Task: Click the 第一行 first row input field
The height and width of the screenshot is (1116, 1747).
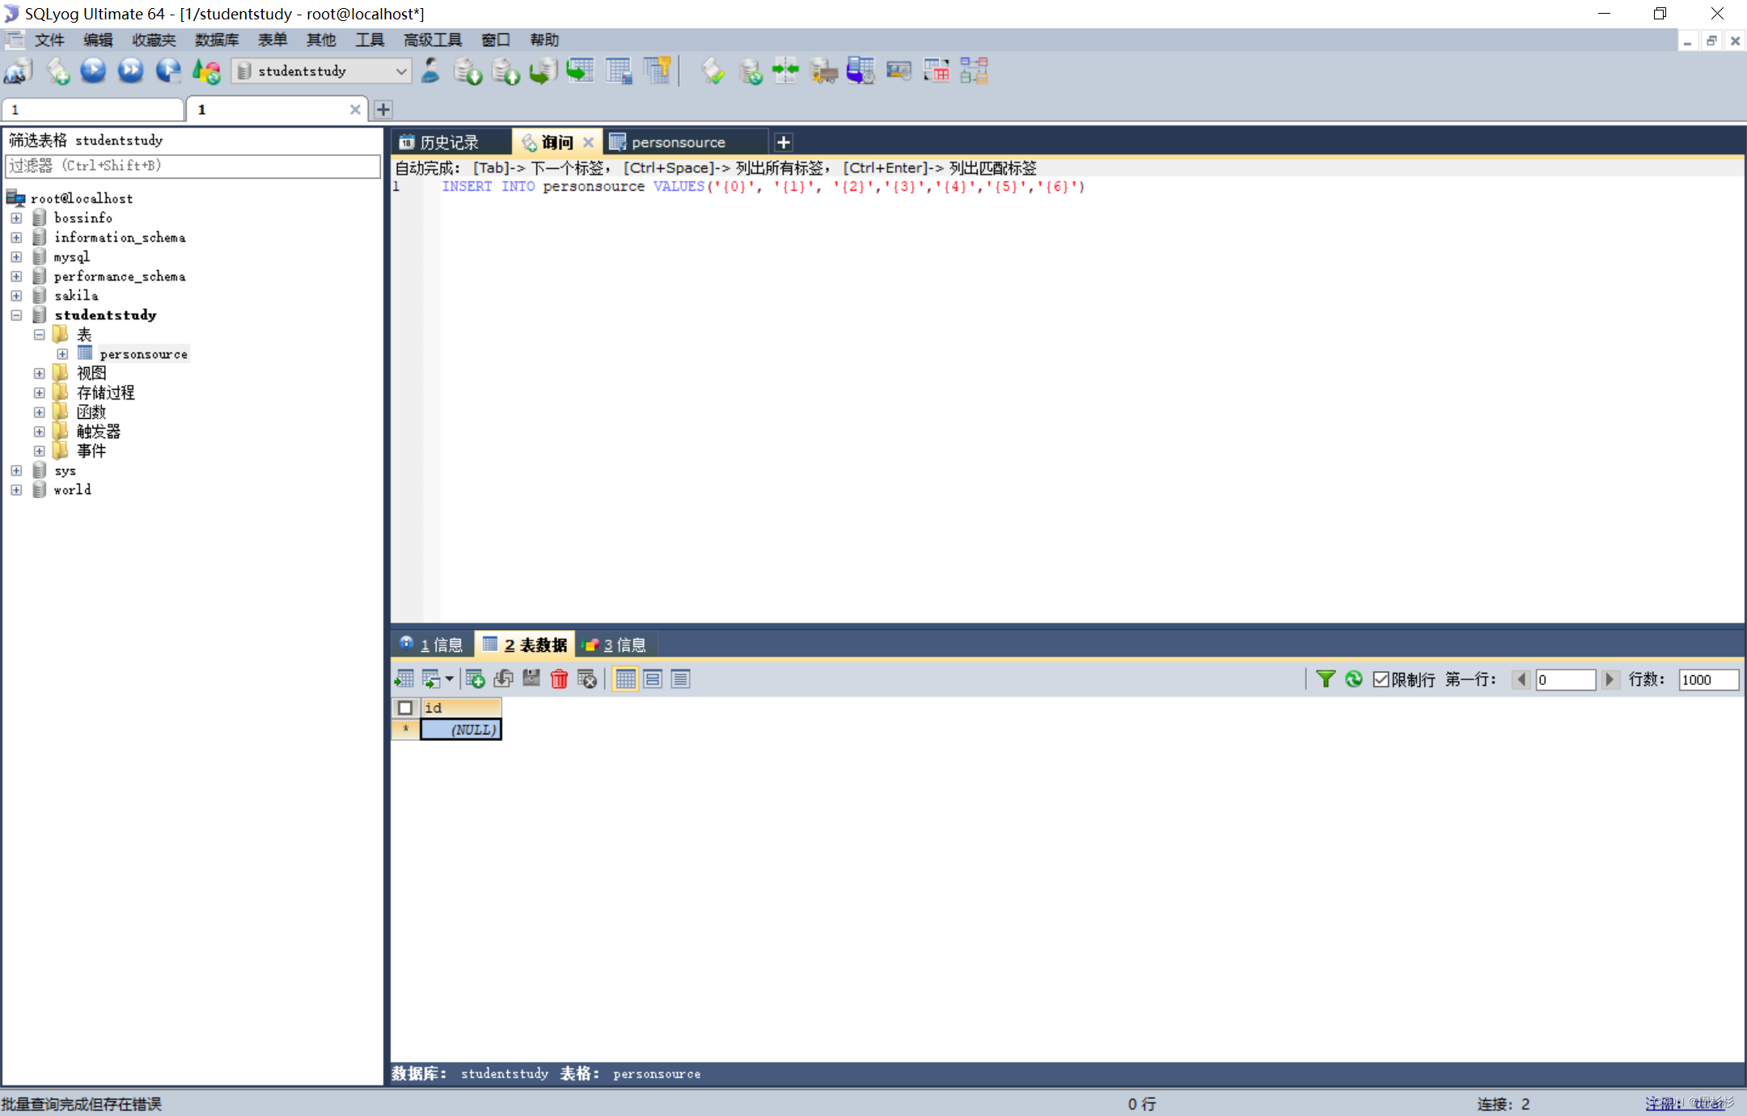Action: tap(1565, 679)
